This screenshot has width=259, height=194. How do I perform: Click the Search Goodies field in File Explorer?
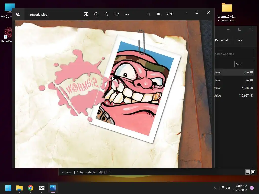234,54
